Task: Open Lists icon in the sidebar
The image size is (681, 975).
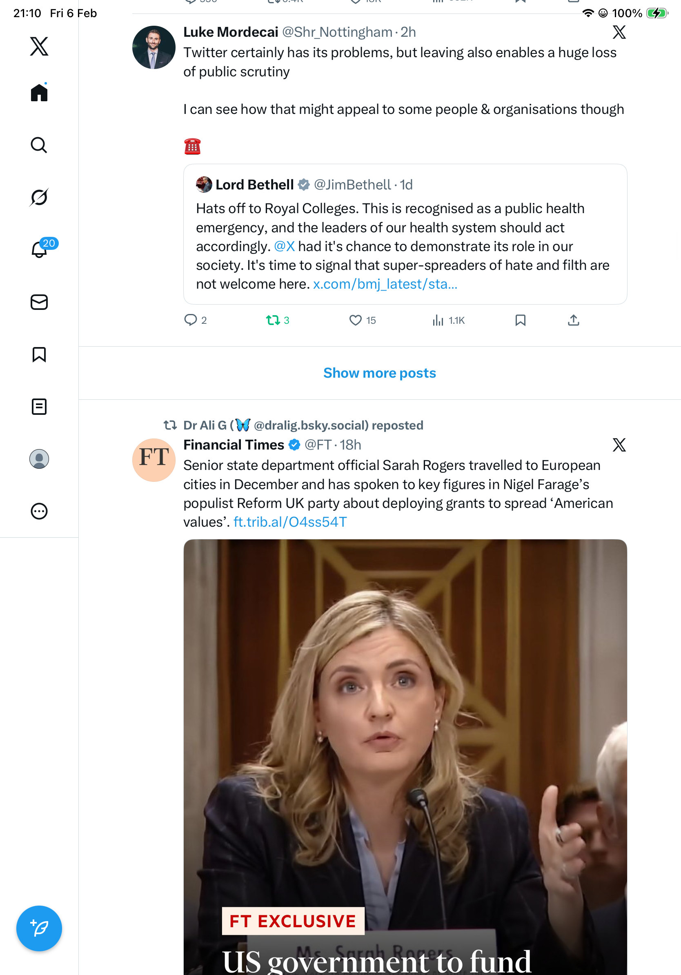Action: point(39,406)
